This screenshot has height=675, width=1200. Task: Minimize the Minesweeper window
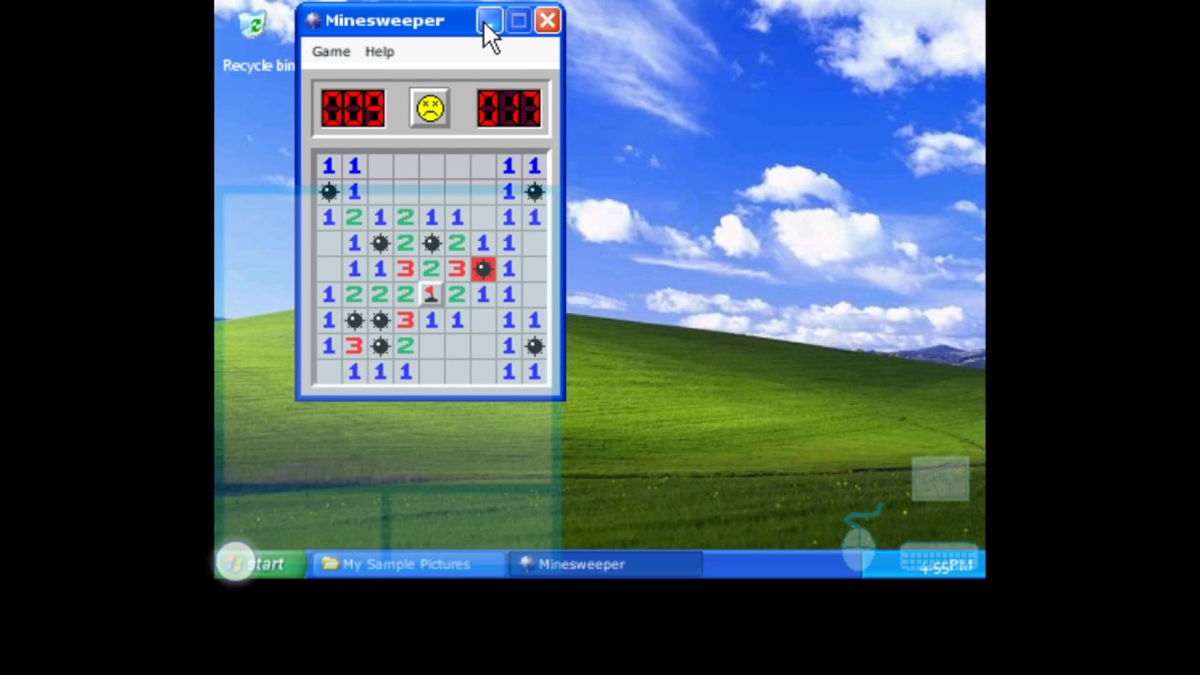489,21
